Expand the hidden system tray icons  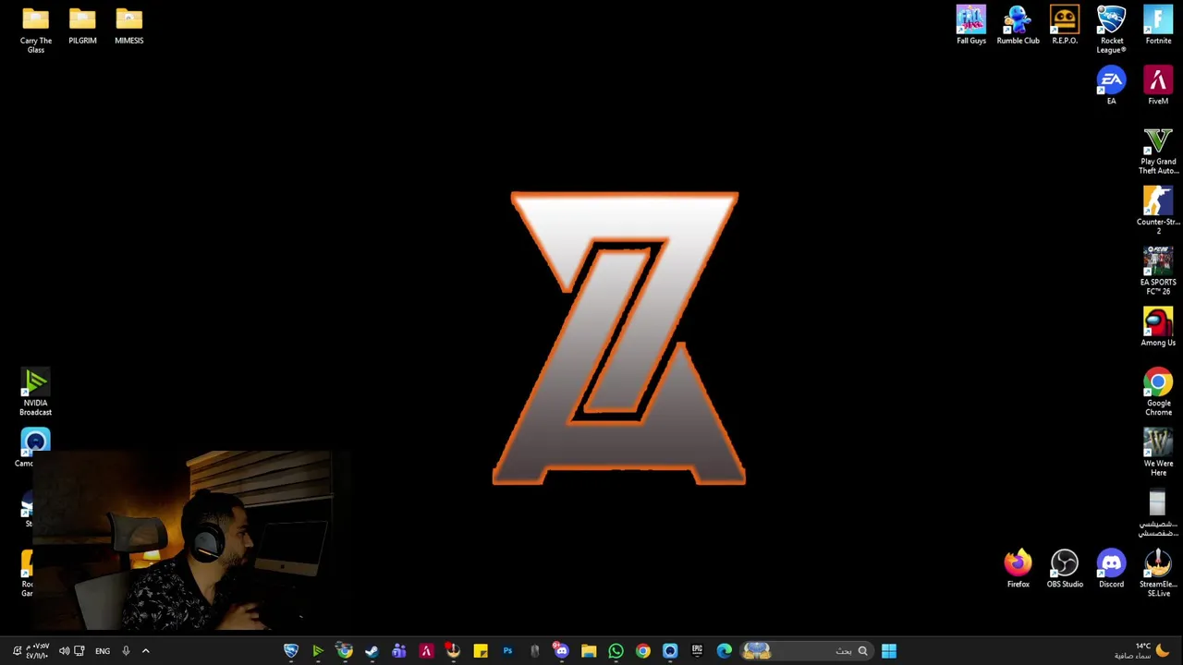pyautogui.click(x=145, y=651)
